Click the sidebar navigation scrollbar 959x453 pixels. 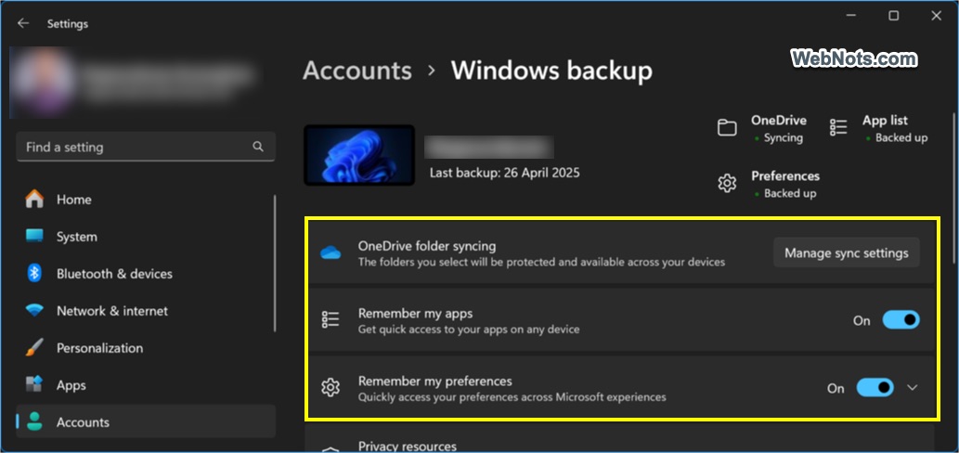click(x=275, y=263)
